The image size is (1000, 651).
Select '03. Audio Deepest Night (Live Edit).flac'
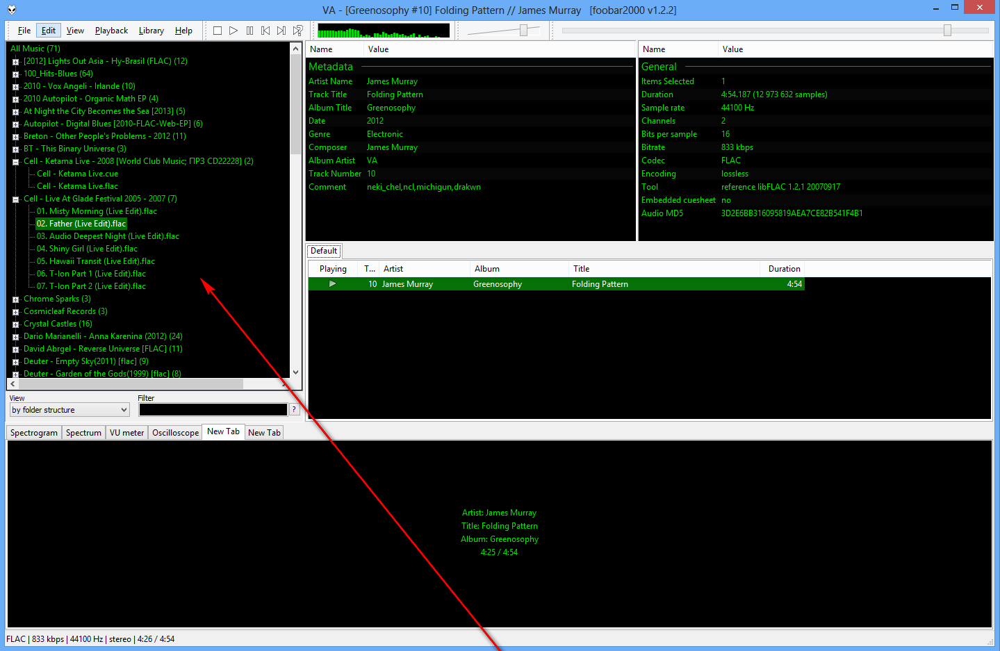click(x=108, y=236)
